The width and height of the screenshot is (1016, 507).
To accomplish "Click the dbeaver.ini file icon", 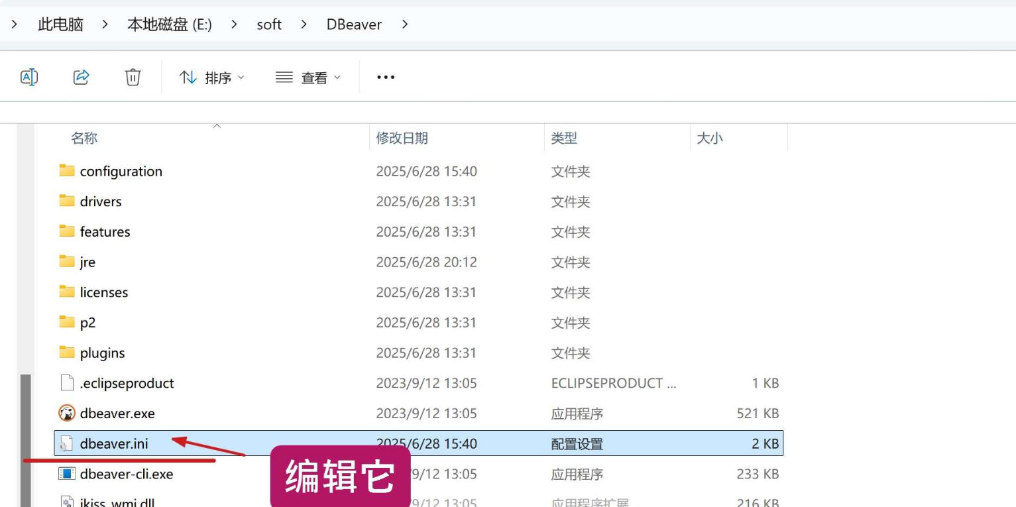I will click(x=66, y=443).
